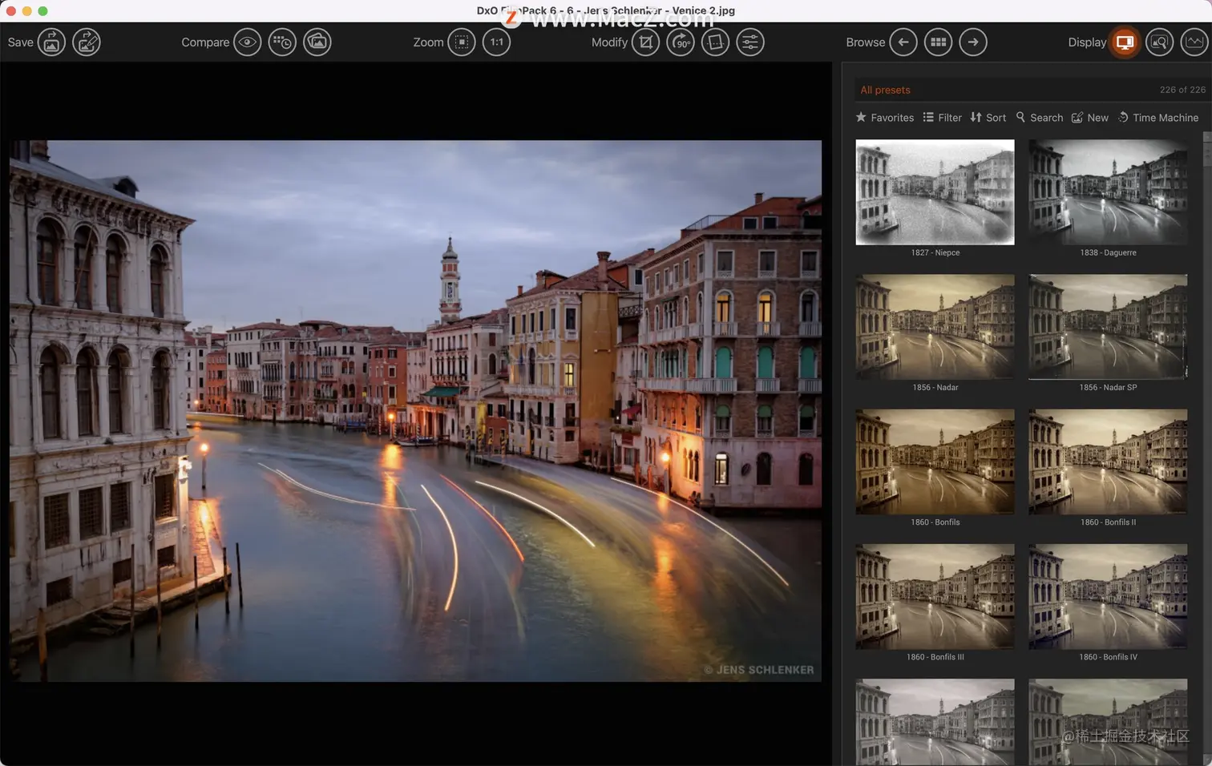Toggle the Display loupe magnifier button
The height and width of the screenshot is (766, 1212).
[1159, 42]
